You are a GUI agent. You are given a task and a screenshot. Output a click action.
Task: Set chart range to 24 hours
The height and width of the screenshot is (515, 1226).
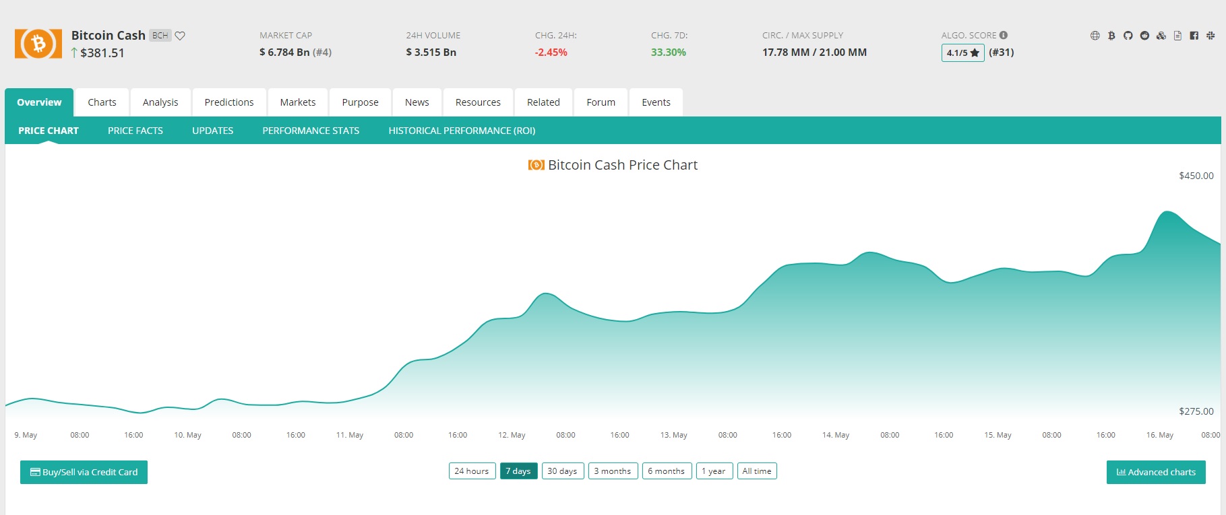pyautogui.click(x=472, y=471)
